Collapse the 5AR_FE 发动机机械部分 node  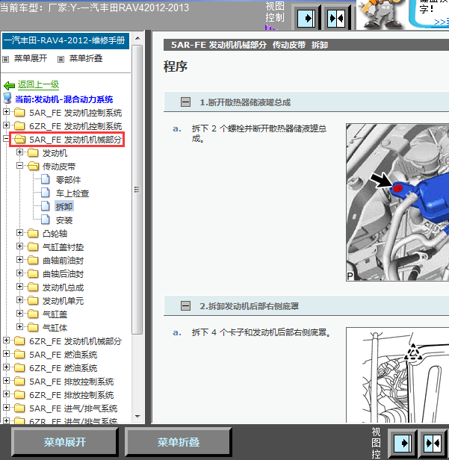tap(6, 138)
